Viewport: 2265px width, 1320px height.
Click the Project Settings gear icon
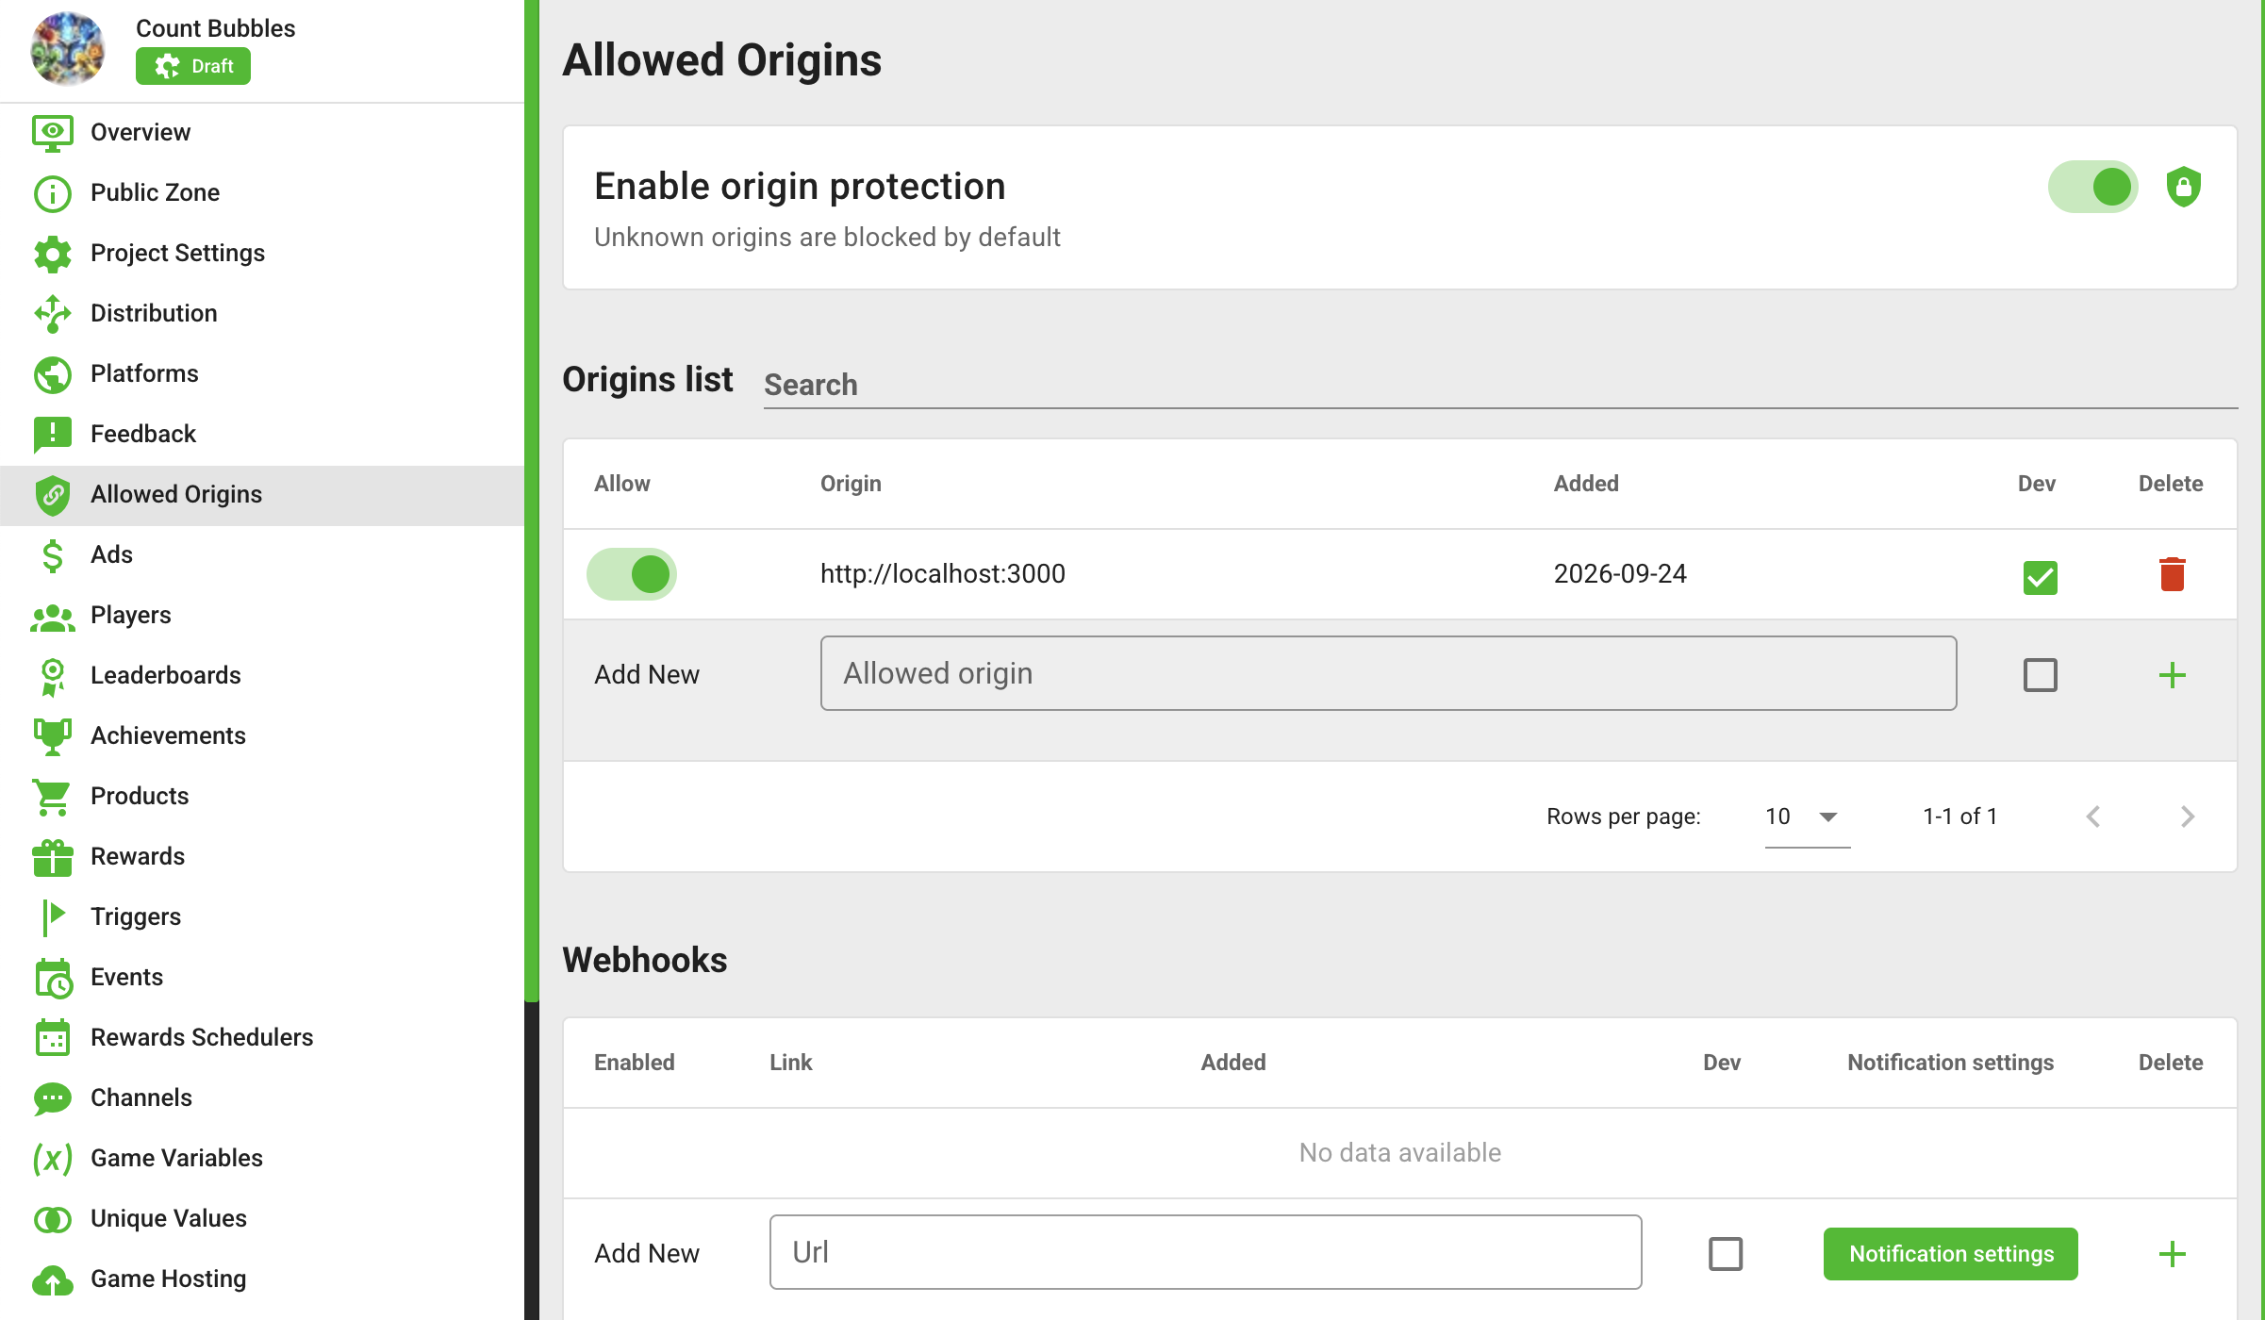point(53,254)
